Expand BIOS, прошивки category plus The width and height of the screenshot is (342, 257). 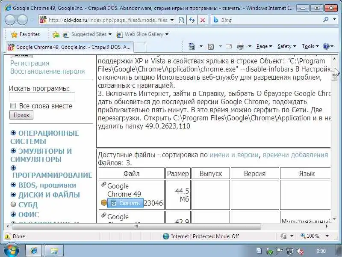[13, 185]
